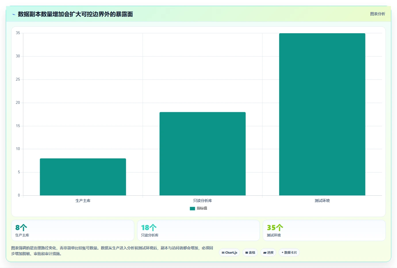This screenshot has height=268, width=397.
Task: Select the 只读分析库 bar in the chart
Action: pyautogui.click(x=202, y=154)
